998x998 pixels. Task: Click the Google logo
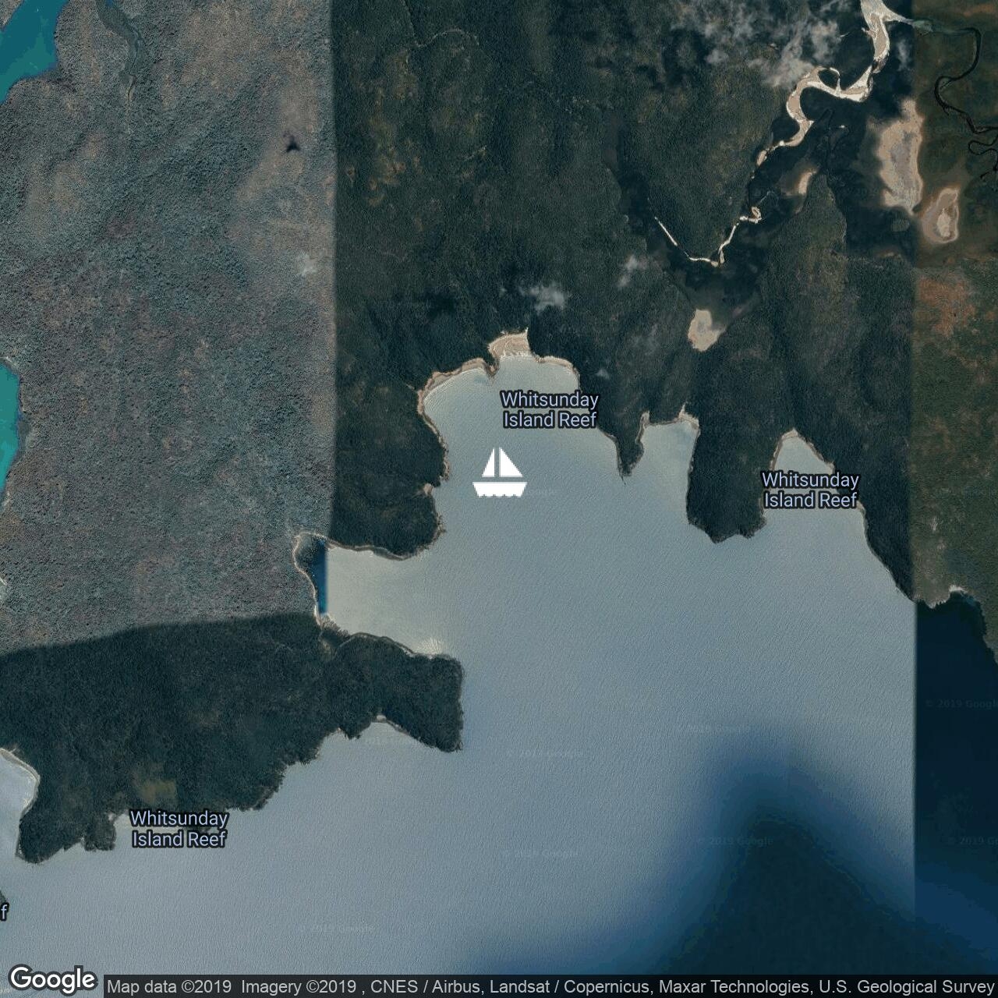point(52,979)
